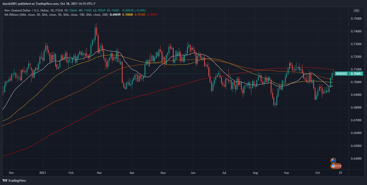Click the Apr label on the time axis
367x185 pixels.
click(x=132, y=173)
